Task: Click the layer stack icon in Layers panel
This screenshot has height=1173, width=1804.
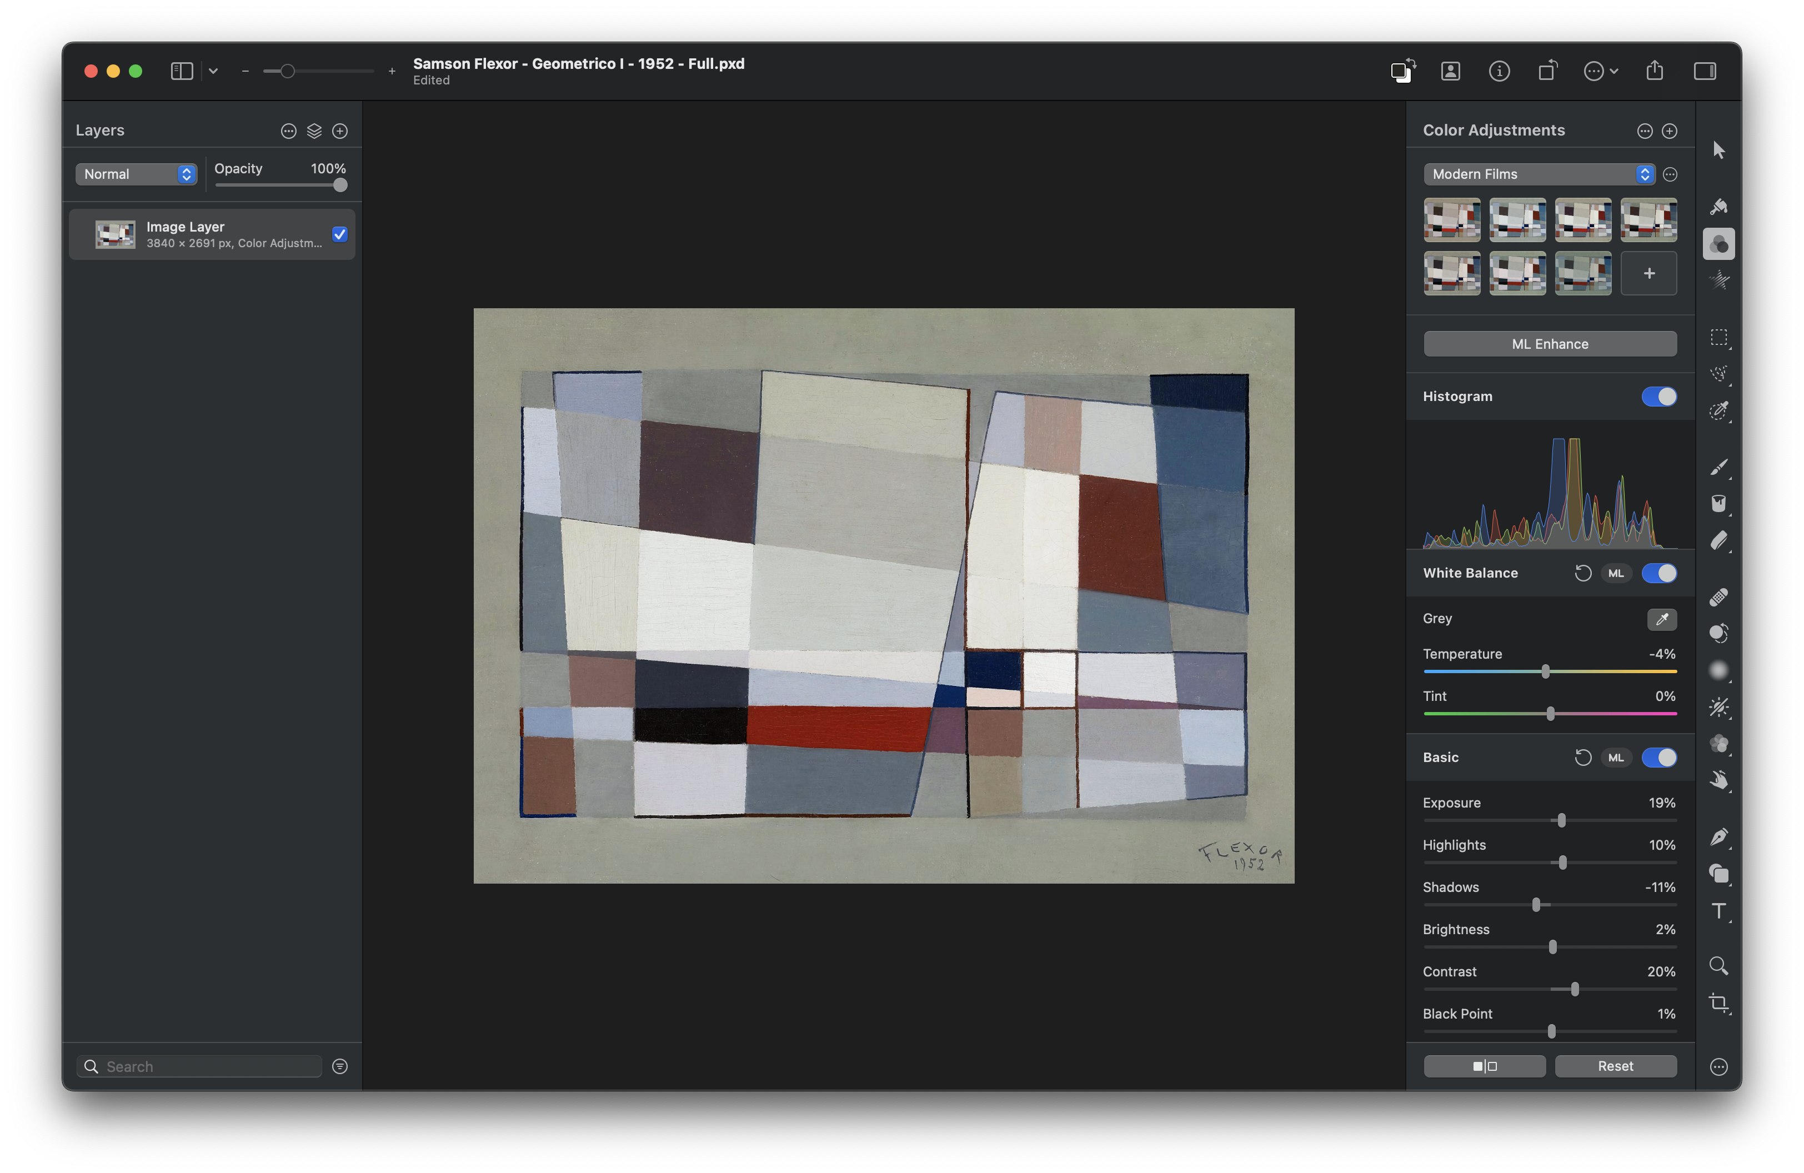Action: click(x=314, y=131)
